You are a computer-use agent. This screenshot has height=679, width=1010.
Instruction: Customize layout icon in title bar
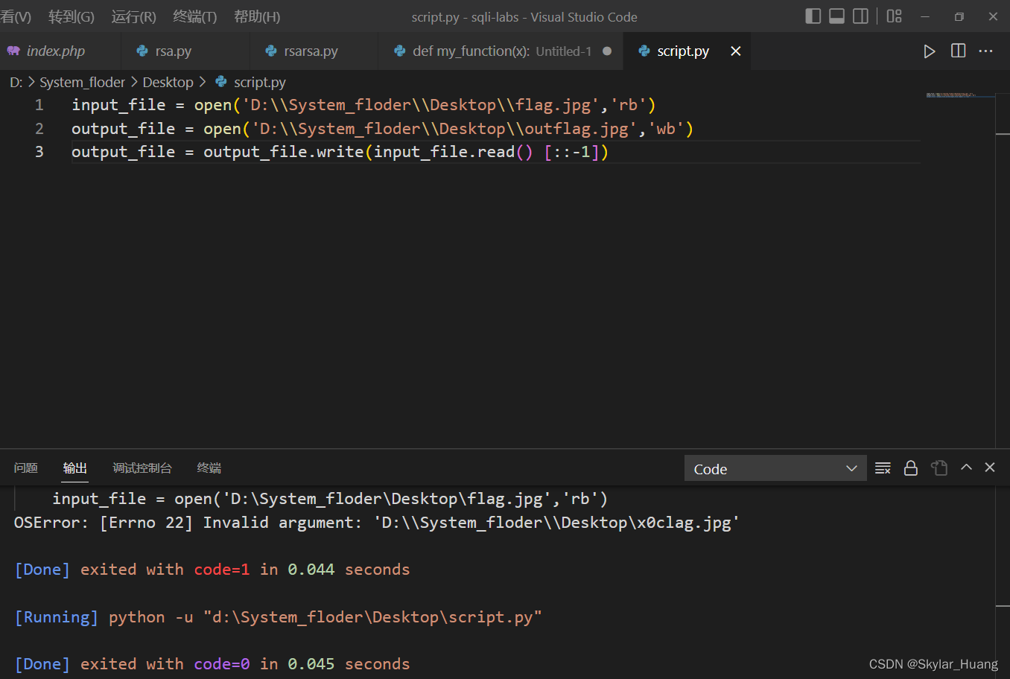895,16
